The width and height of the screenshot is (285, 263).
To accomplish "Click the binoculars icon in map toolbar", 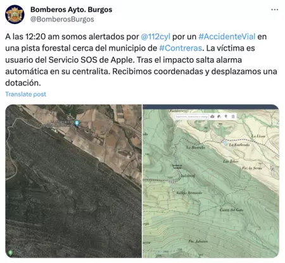I will [212, 116].
